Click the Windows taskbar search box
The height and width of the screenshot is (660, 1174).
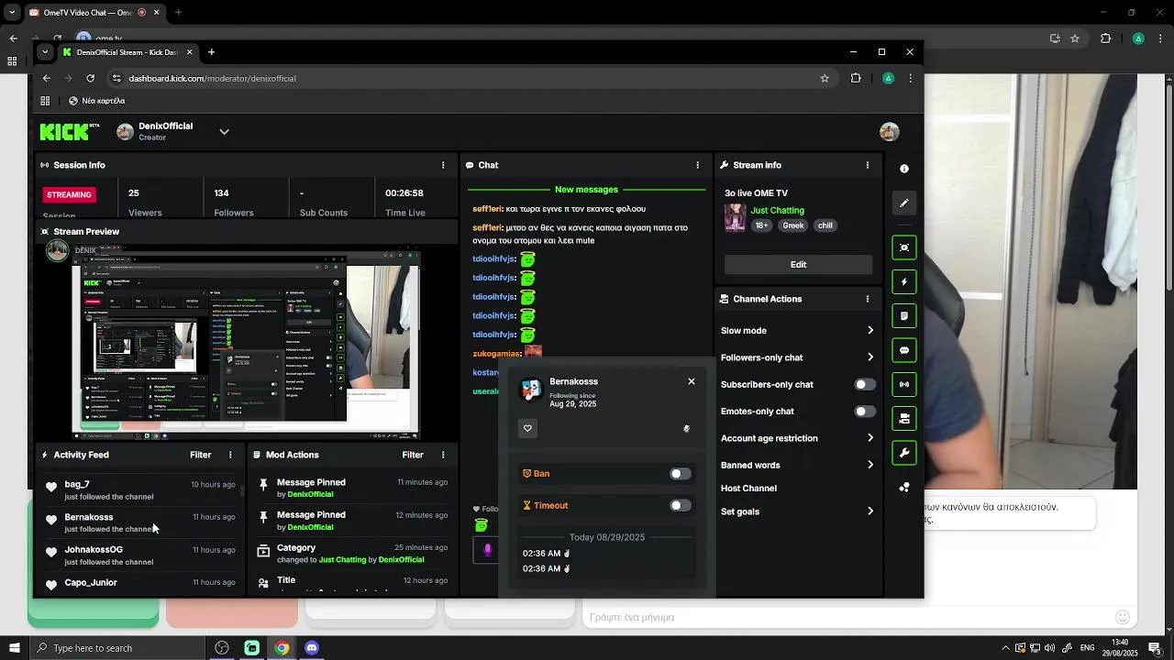116,648
